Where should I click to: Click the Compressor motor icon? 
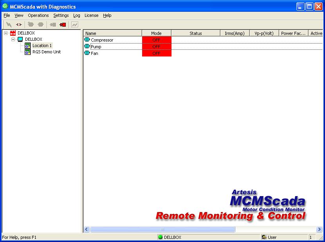87,40
